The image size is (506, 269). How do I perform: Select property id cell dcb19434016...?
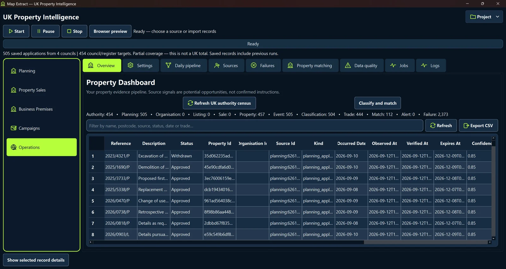219,190
